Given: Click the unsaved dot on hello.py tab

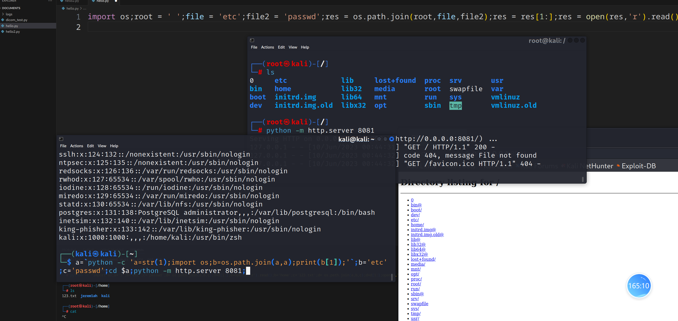Looking at the screenshot, I should tap(116, 1).
